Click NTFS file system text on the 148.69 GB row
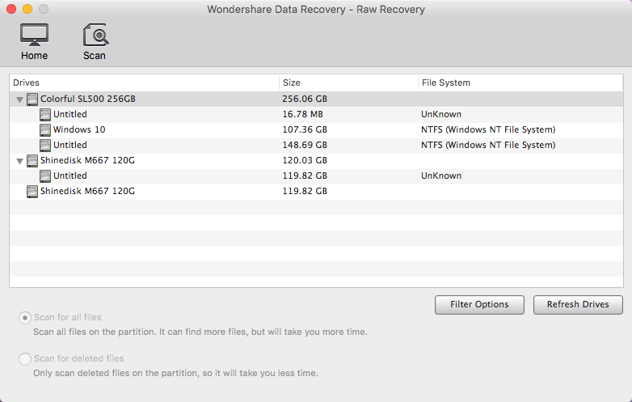The height and width of the screenshot is (402, 632). click(x=488, y=145)
